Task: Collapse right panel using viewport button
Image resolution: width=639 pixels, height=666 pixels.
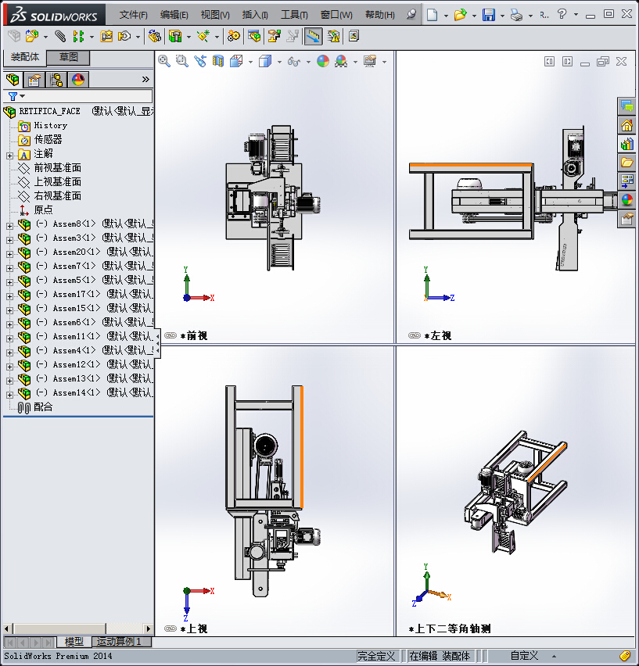Action: [x=568, y=62]
